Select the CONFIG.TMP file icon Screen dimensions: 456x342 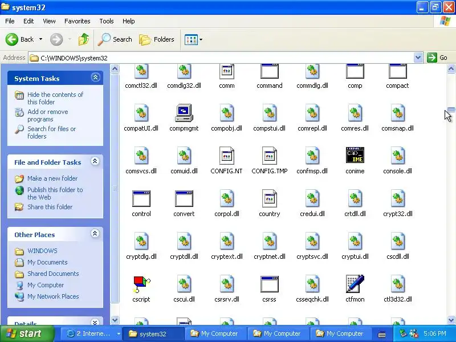pos(269,156)
